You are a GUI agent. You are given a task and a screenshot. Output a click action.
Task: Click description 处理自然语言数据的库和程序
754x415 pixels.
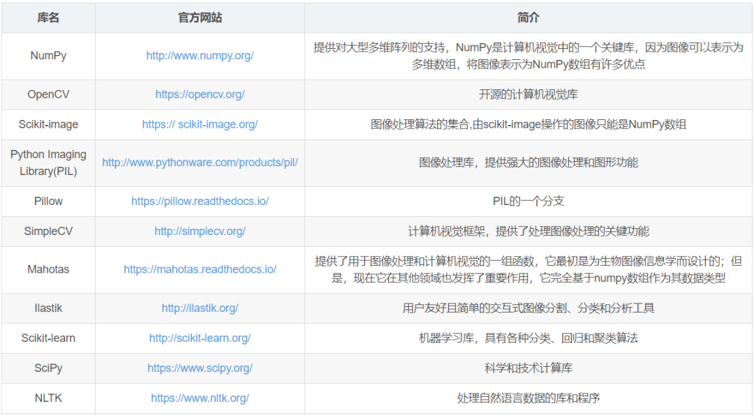point(528,398)
